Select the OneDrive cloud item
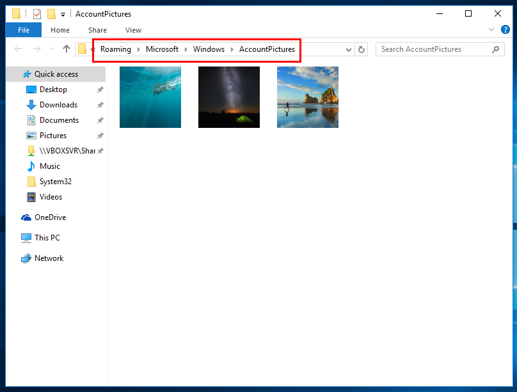Image resolution: width=517 pixels, height=392 pixels. point(50,217)
